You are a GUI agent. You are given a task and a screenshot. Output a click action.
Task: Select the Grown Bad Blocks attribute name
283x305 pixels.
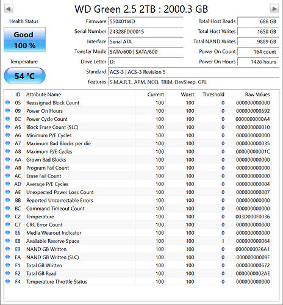46,160
